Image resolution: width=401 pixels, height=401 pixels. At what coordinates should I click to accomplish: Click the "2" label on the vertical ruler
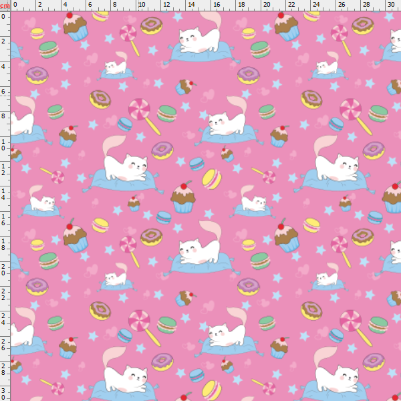pyautogui.click(x=3, y=41)
